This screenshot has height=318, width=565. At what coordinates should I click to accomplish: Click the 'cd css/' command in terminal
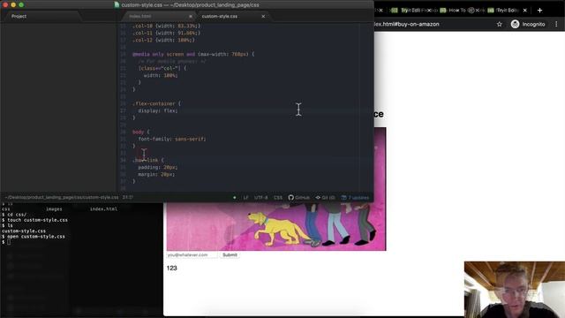click(x=17, y=214)
